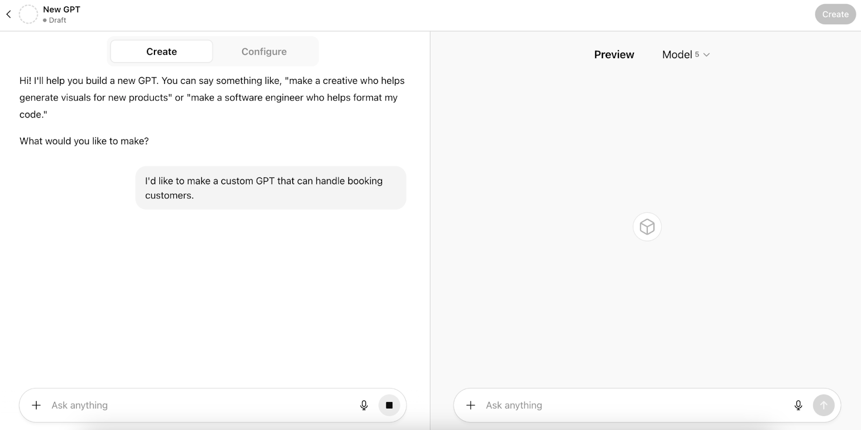Click the New GPT title text
This screenshot has height=430, width=861.
[x=61, y=10]
